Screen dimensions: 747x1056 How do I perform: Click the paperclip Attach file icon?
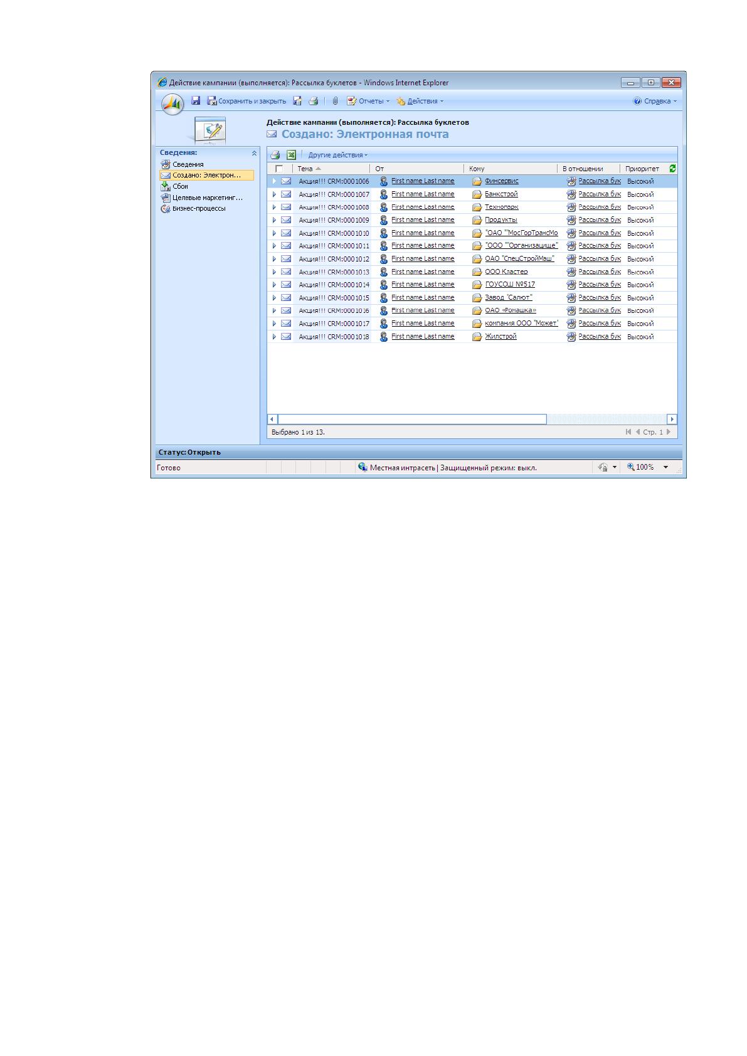[335, 101]
